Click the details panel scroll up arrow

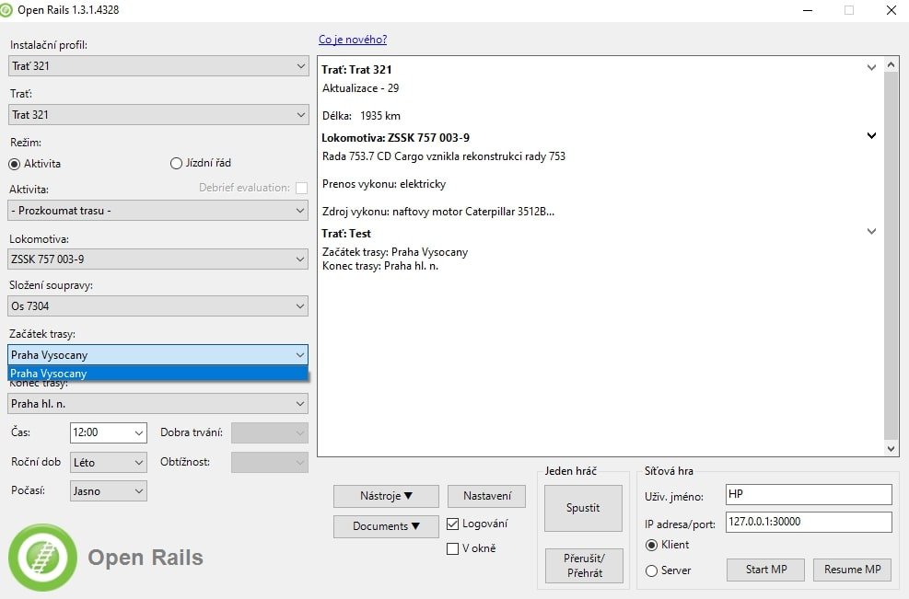coord(891,64)
